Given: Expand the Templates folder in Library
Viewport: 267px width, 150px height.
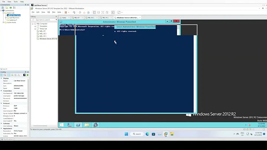Looking at the screenshot, I should (35, 26).
